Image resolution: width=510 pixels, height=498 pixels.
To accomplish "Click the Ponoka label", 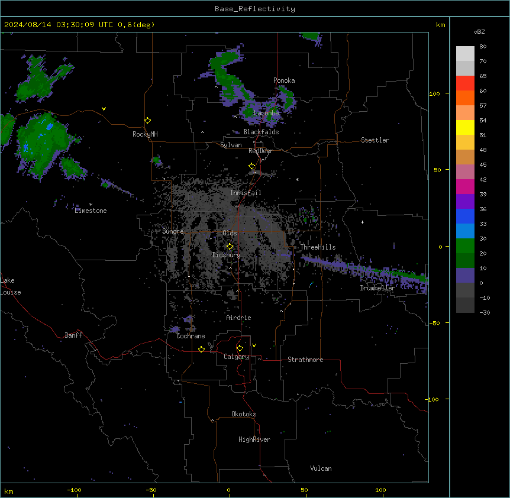I will point(284,80).
